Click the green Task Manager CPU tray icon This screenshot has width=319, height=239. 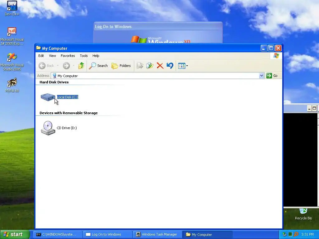pos(290,234)
